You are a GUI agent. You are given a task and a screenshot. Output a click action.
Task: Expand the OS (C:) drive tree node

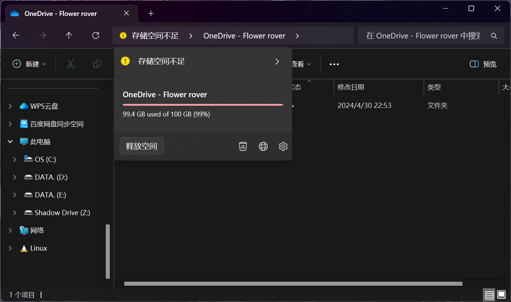point(15,159)
